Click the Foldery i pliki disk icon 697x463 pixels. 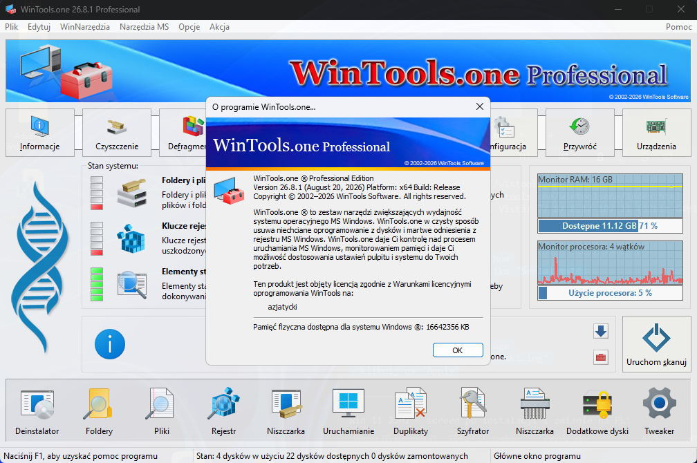[132, 193]
